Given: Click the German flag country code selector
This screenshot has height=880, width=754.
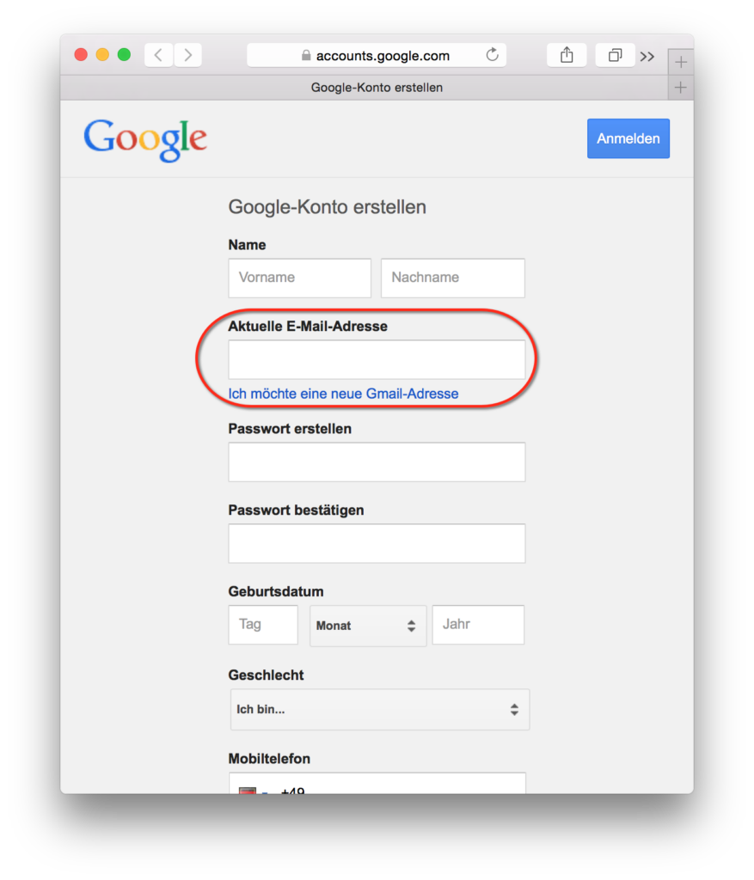Looking at the screenshot, I should tap(254, 789).
